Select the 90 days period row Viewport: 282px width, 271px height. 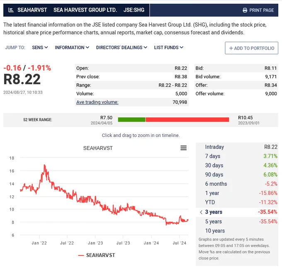point(237,175)
